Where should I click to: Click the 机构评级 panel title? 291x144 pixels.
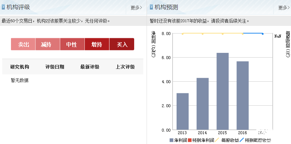tap(18, 7)
